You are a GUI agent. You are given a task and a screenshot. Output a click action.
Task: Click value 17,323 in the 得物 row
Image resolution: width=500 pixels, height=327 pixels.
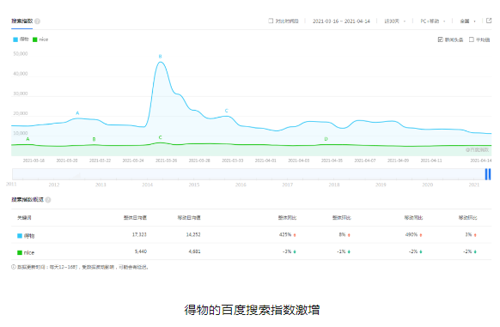139,234
